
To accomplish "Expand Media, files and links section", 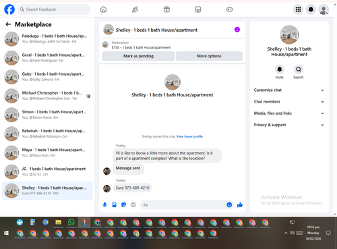I will 289,113.
